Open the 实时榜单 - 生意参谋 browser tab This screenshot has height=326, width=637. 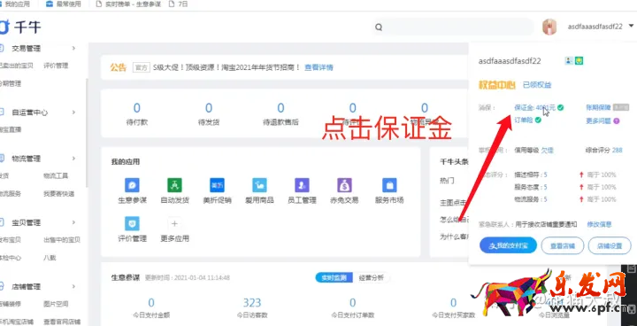coord(128,4)
